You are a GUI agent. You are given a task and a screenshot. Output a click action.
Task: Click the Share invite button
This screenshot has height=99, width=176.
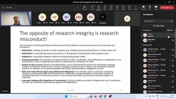coord(158,26)
